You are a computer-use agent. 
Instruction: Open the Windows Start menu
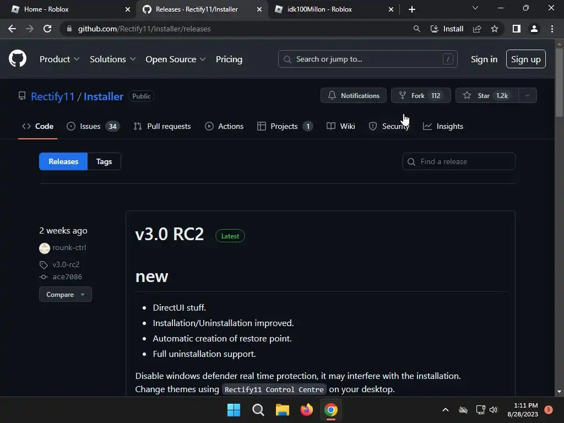point(234,410)
